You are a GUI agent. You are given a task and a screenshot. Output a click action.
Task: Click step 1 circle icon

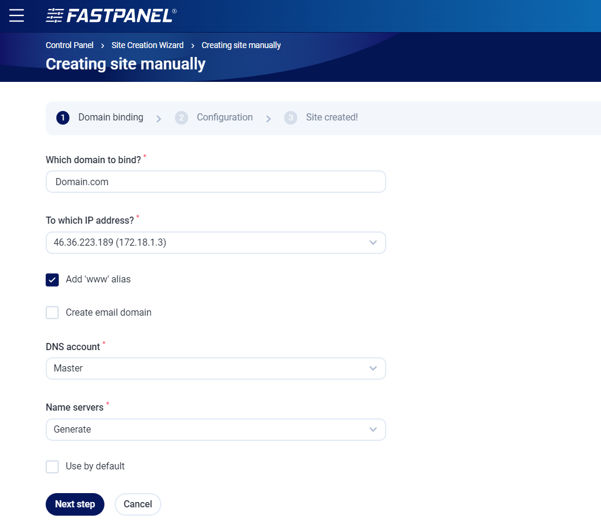pos(63,118)
